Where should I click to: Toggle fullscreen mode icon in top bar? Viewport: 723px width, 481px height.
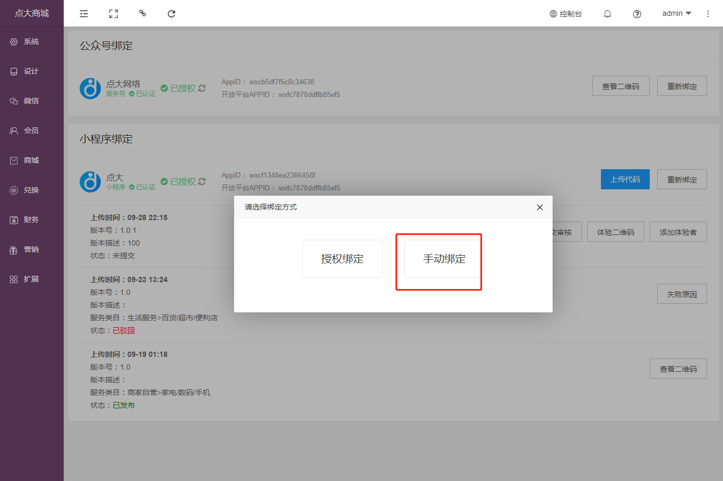coord(114,14)
